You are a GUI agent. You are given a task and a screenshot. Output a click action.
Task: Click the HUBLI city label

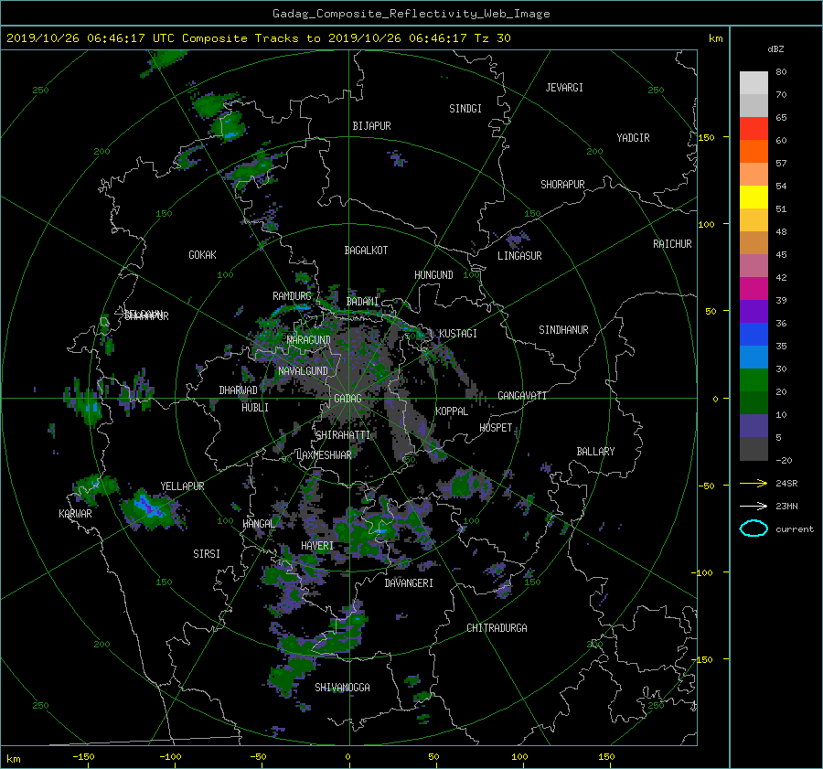[255, 408]
